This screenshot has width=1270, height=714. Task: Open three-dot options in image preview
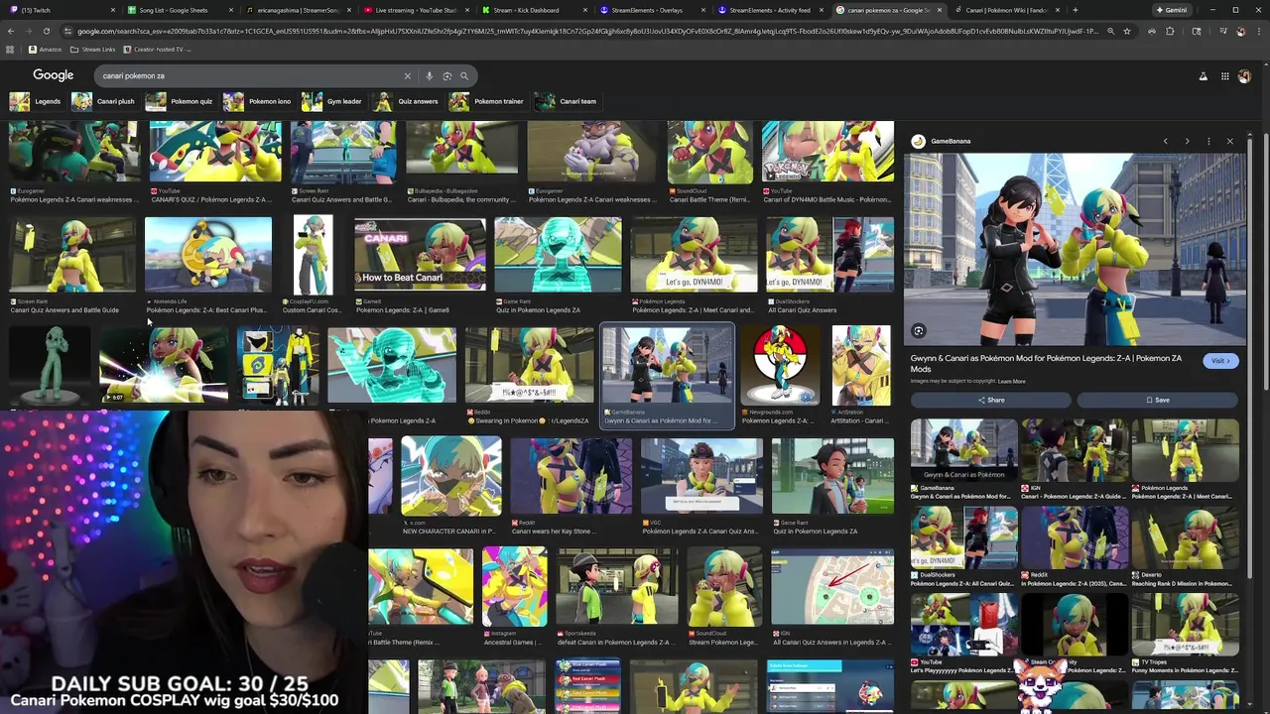(1208, 141)
